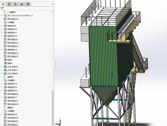Select the 3D草图5 sketch icon
The image size is (167, 126).
5,111
